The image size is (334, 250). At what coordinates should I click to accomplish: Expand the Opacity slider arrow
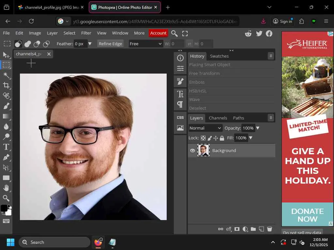(258, 128)
